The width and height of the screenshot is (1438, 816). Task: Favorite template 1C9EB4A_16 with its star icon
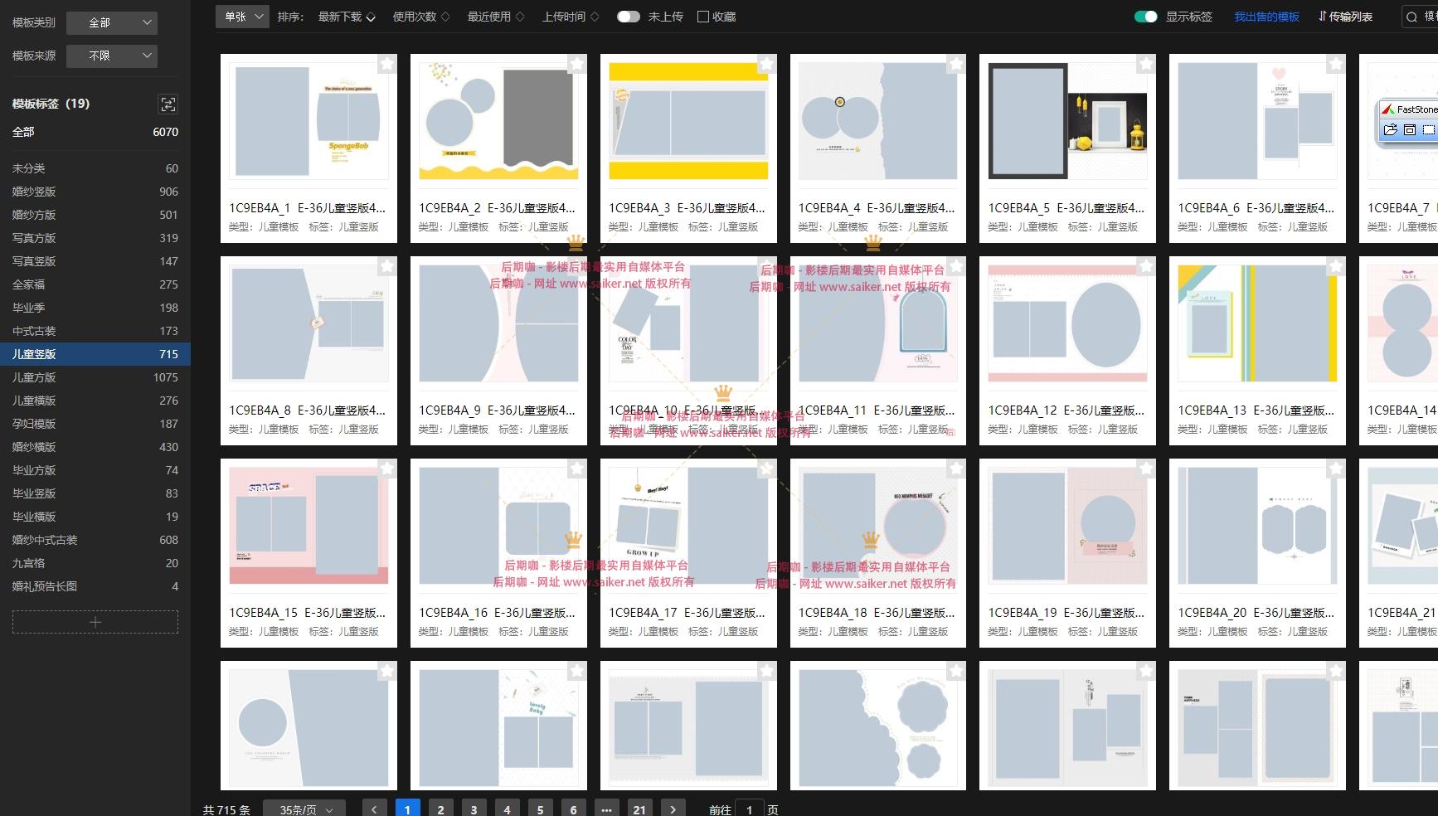(577, 469)
